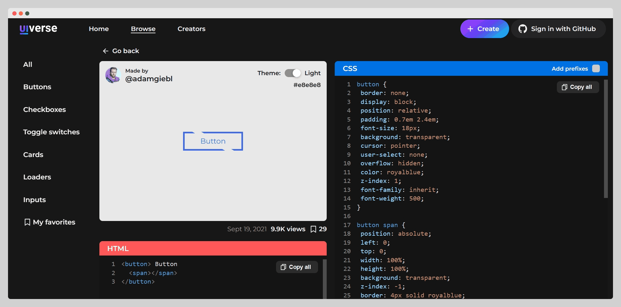Go to the Creators page
The height and width of the screenshot is (307, 621).
tap(191, 29)
